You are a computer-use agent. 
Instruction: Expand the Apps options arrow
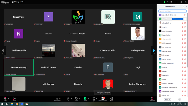click(x=97, y=98)
